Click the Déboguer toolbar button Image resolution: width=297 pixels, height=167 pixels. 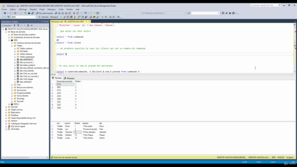pyautogui.click(x=54, y=17)
